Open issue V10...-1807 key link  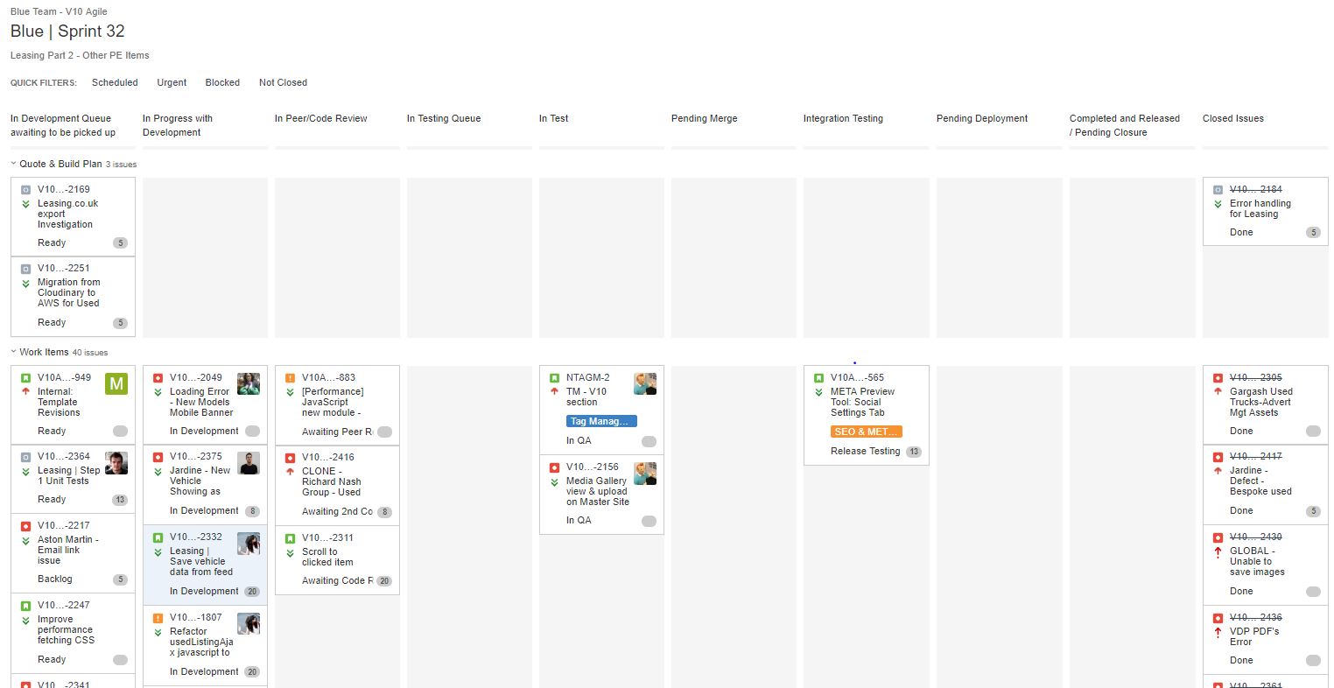click(x=196, y=617)
